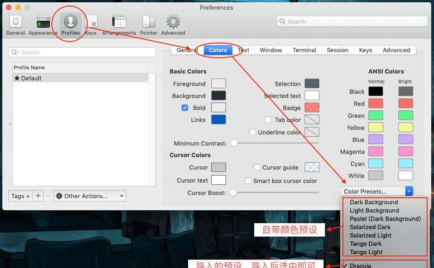Open the Color Presets dropdown

(x=376, y=191)
